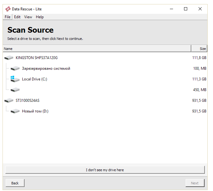Click the drive icon for Новый том (D:)
Viewport: 213px width, 191px height.
(15, 111)
